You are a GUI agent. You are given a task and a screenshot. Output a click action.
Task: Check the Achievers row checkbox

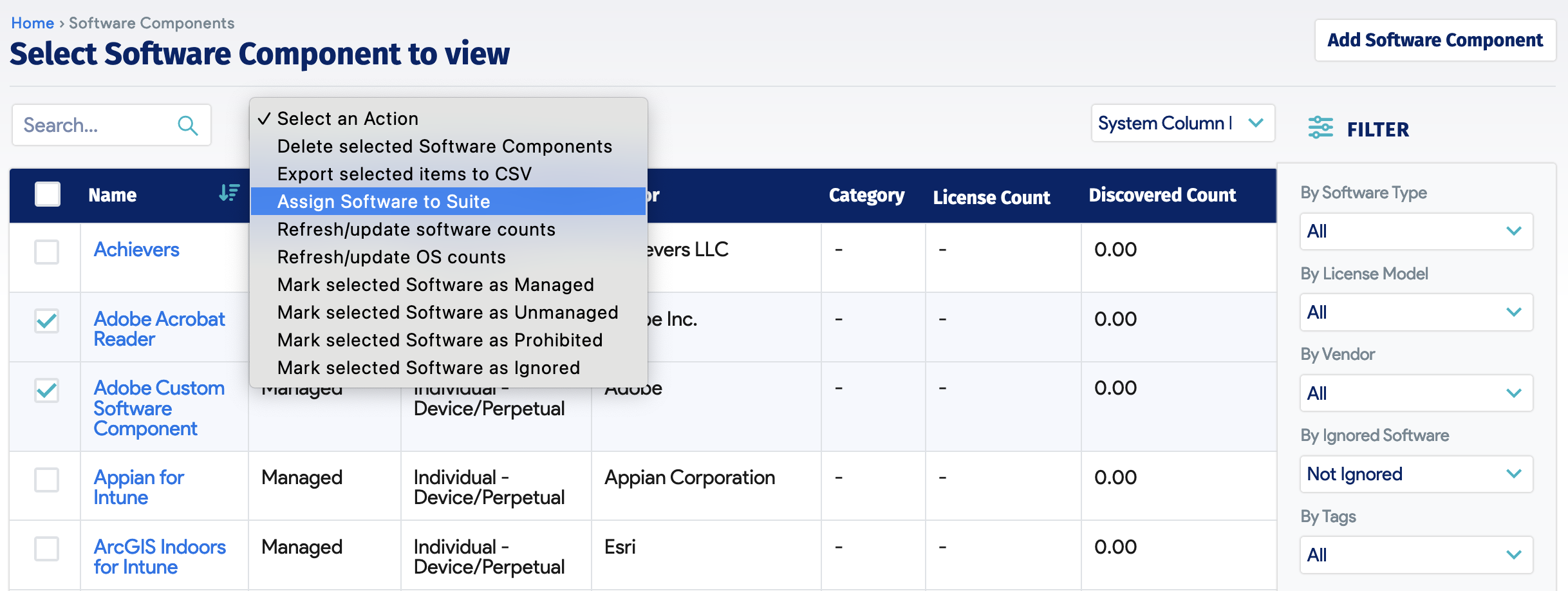click(46, 252)
